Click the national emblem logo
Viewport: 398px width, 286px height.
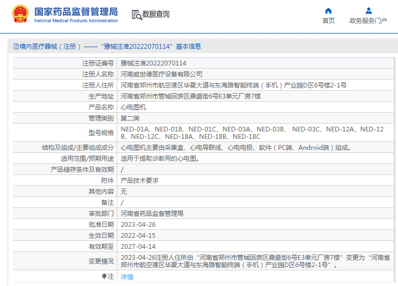20,14
